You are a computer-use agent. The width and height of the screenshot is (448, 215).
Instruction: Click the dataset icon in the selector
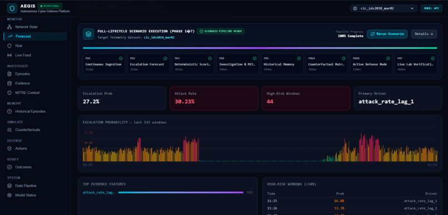(x=355, y=8)
